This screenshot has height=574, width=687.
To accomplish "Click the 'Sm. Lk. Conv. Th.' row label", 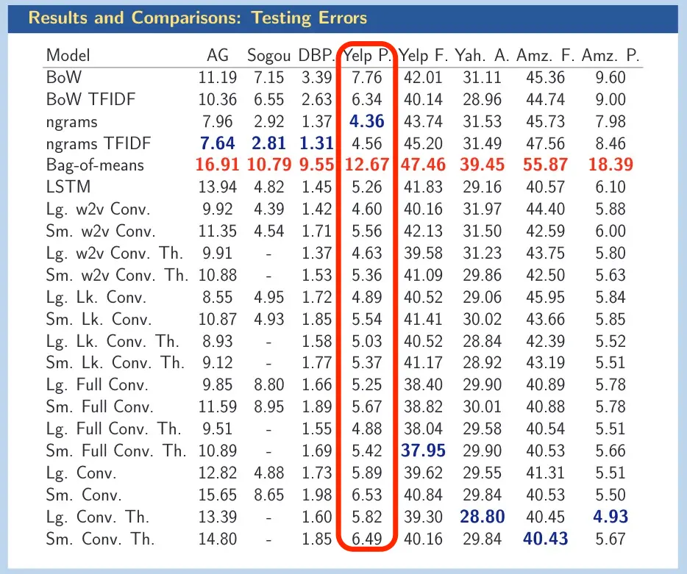I will tap(115, 362).
